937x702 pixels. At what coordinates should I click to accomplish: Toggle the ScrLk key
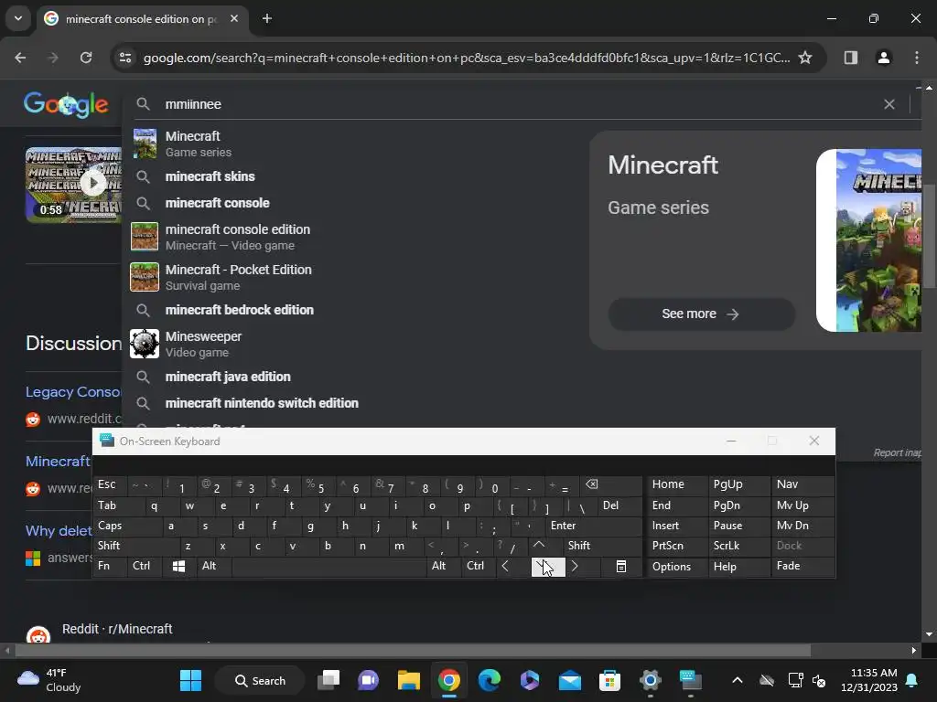(x=739, y=547)
